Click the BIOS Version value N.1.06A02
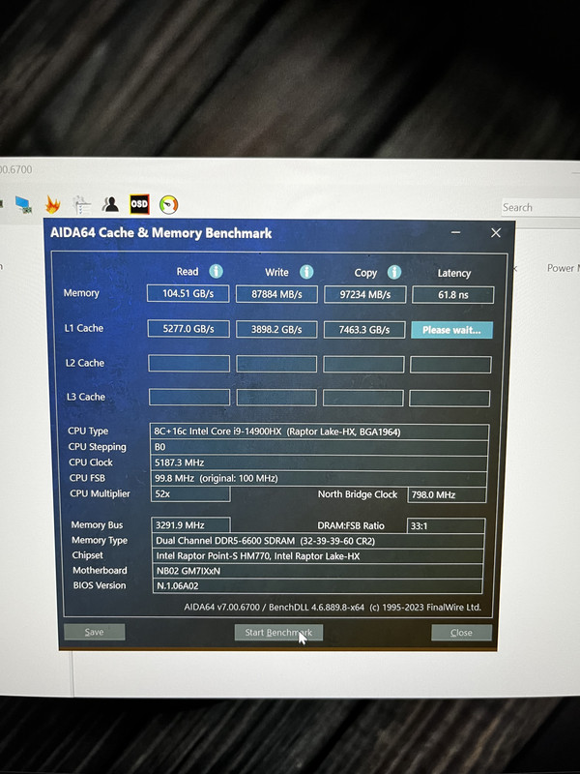Viewport: 580px width, 774px height. tap(318, 586)
